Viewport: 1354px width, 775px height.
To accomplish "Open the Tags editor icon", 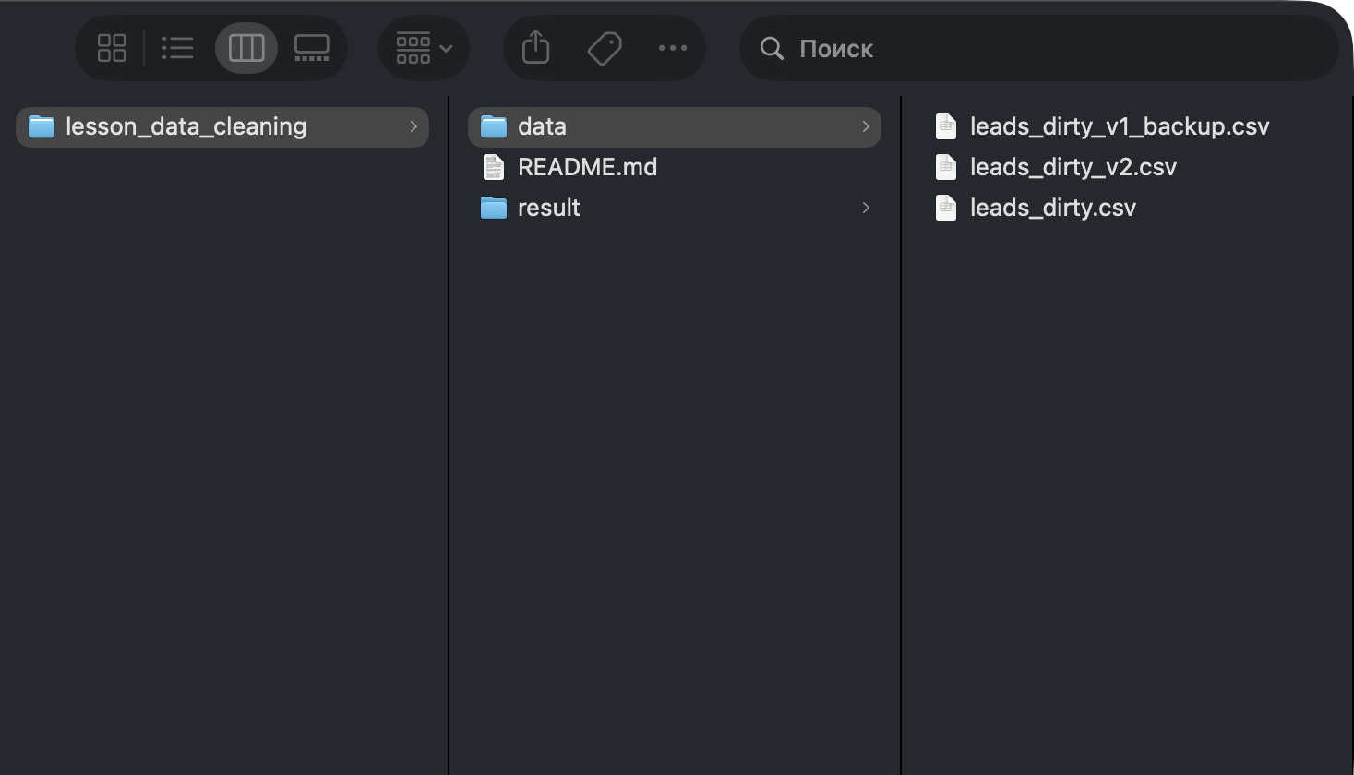I will [605, 48].
